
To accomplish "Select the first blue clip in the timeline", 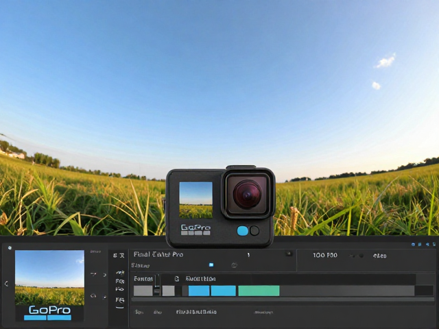I will [199, 291].
